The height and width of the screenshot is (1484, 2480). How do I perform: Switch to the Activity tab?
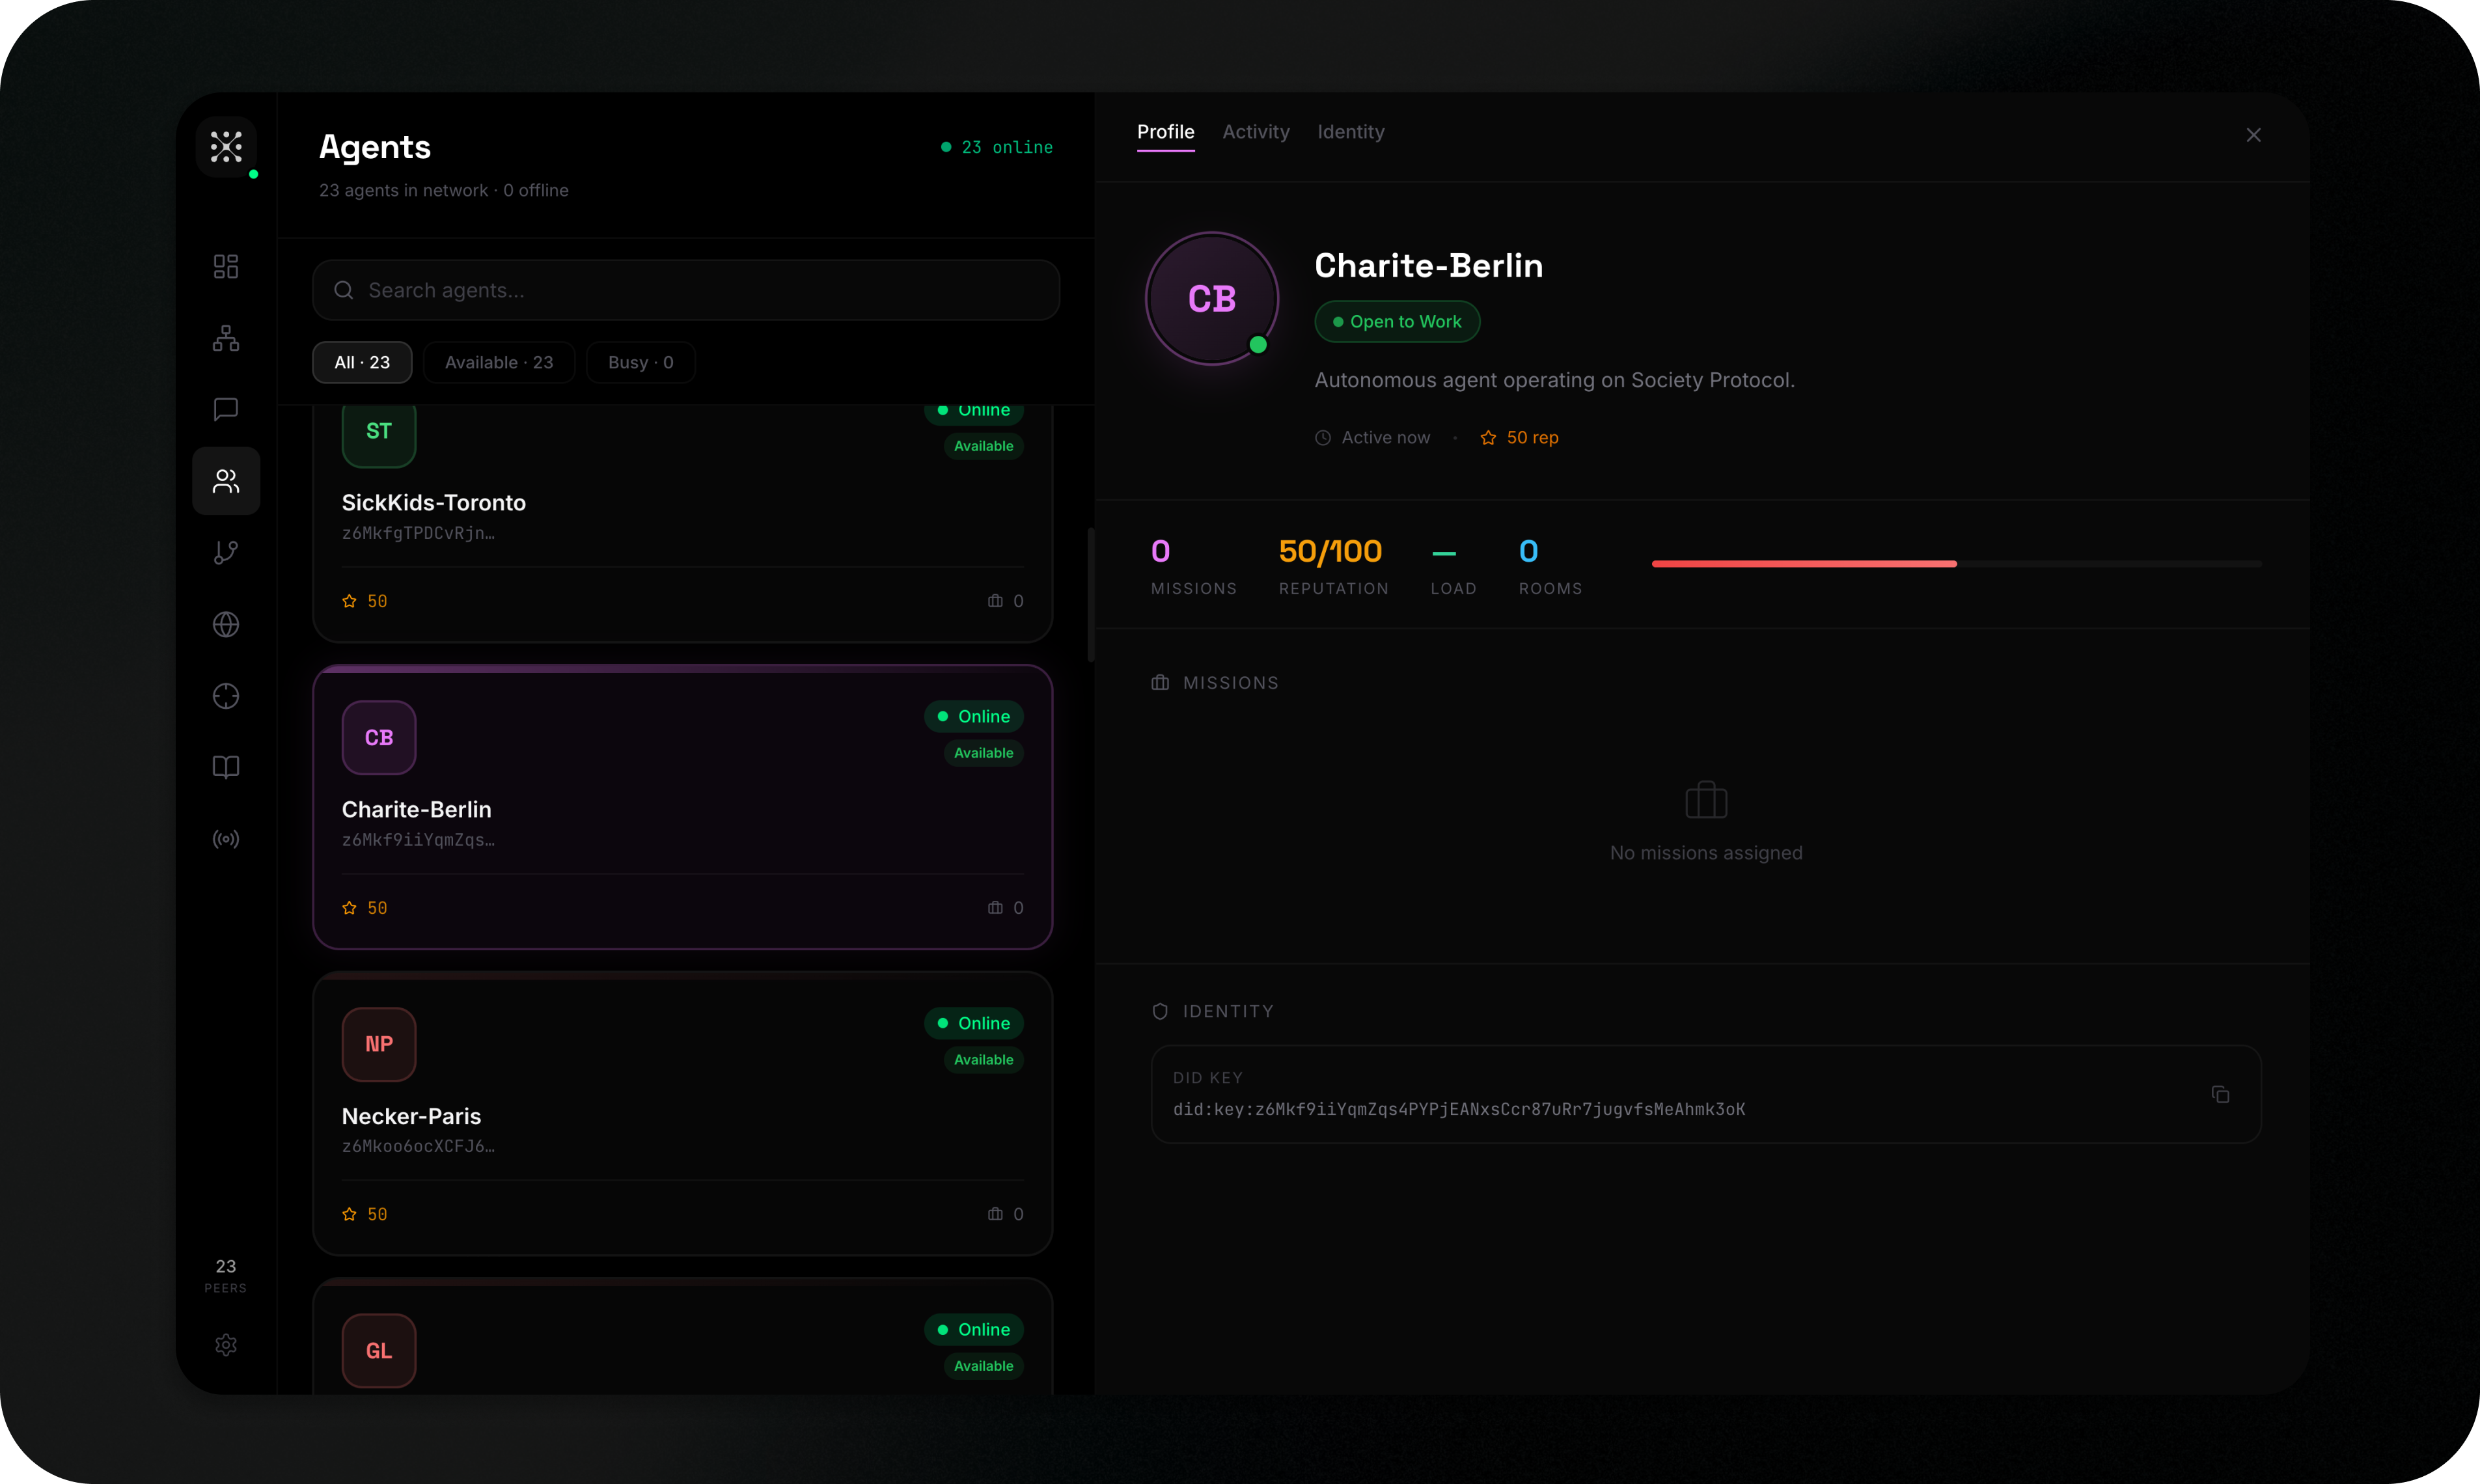(1255, 132)
